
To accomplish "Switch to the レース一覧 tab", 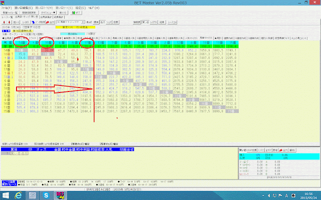I will point(8,17).
